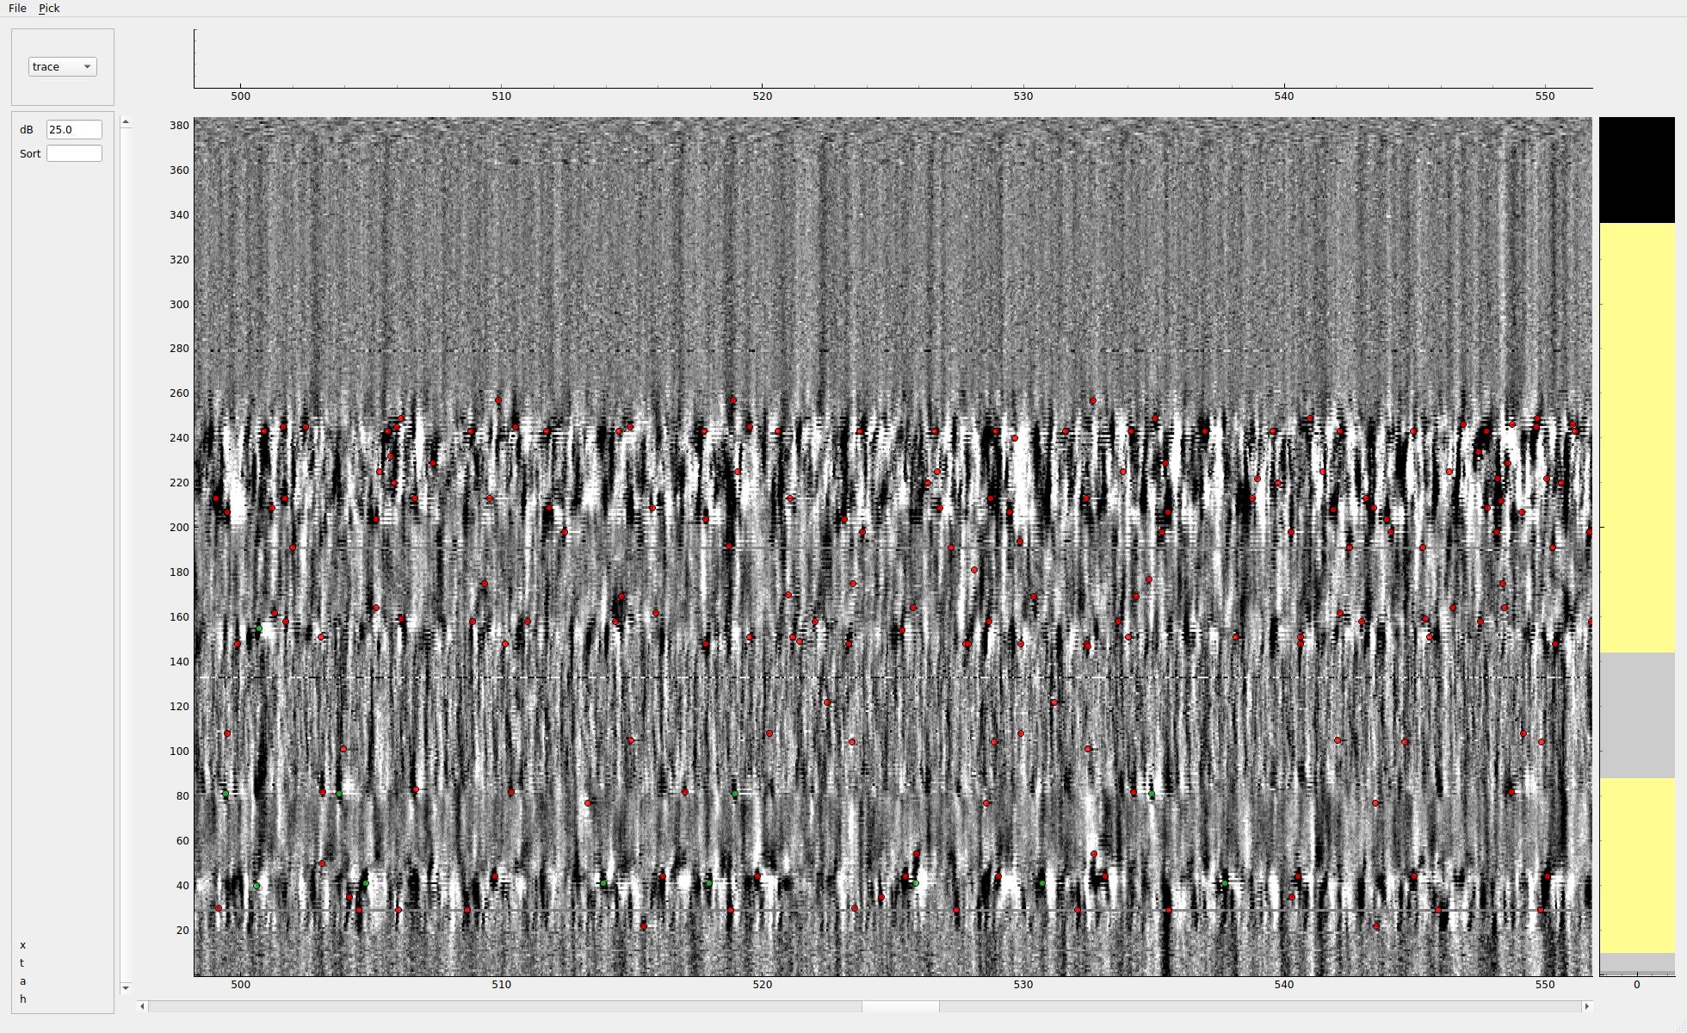The width and height of the screenshot is (1687, 1033).
Task: Open the File menu
Action: (x=17, y=8)
